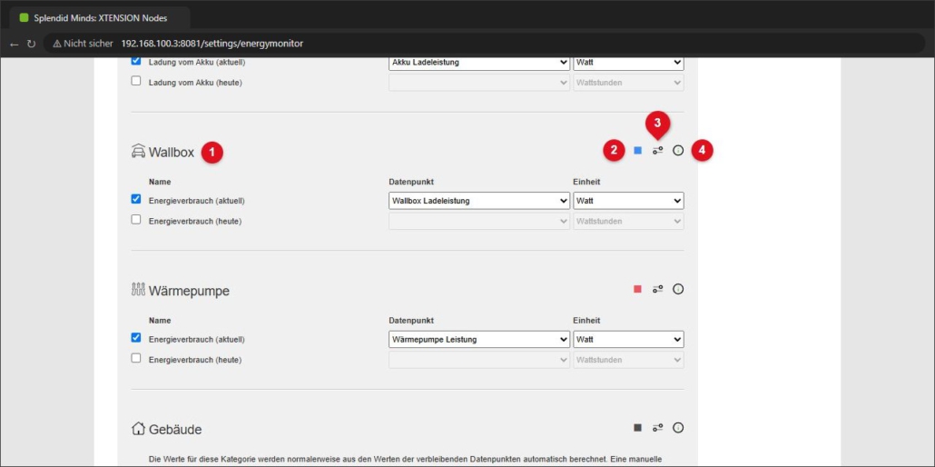This screenshot has width=935, height=467.
Task: Enable Wärmepumpe Energieverbrauch (heute)
Action: pyautogui.click(x=136, y=358)
